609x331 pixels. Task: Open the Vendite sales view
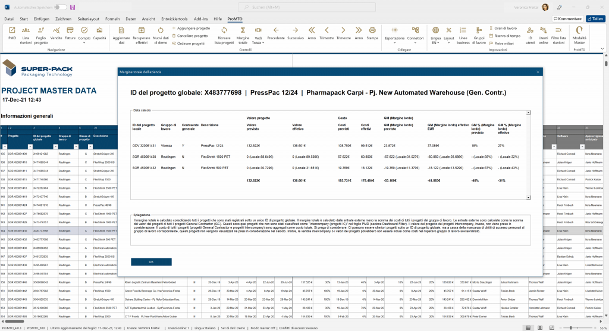[56, 32]
